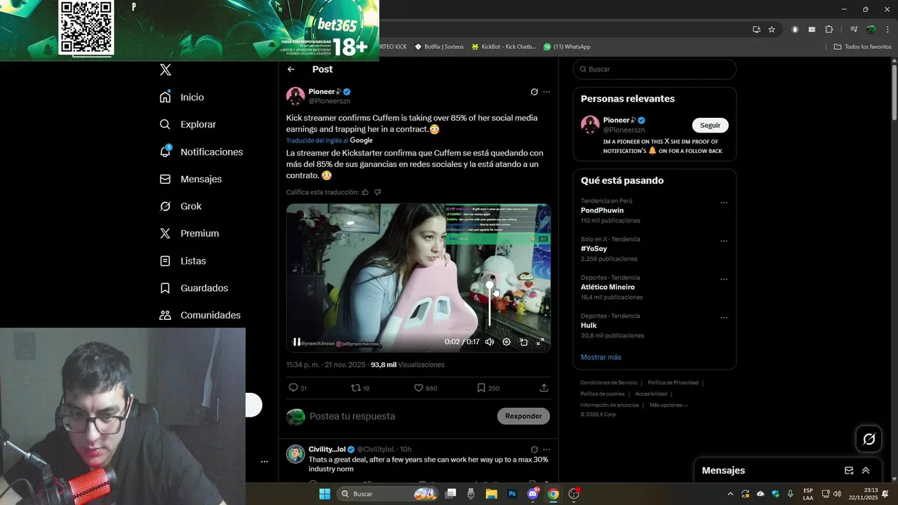The width and height of the screenshot is (898, 505).
Task: Click the Grok icon on Pioneer's post
Action: click(534, 92)
